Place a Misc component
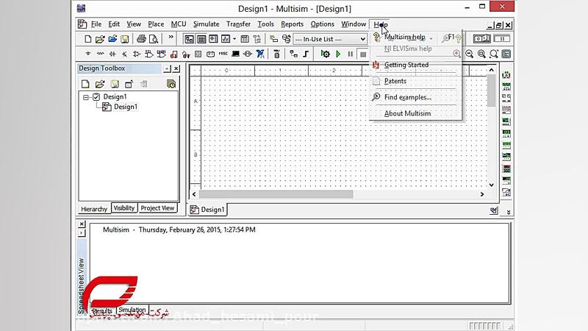 (223, 54)
